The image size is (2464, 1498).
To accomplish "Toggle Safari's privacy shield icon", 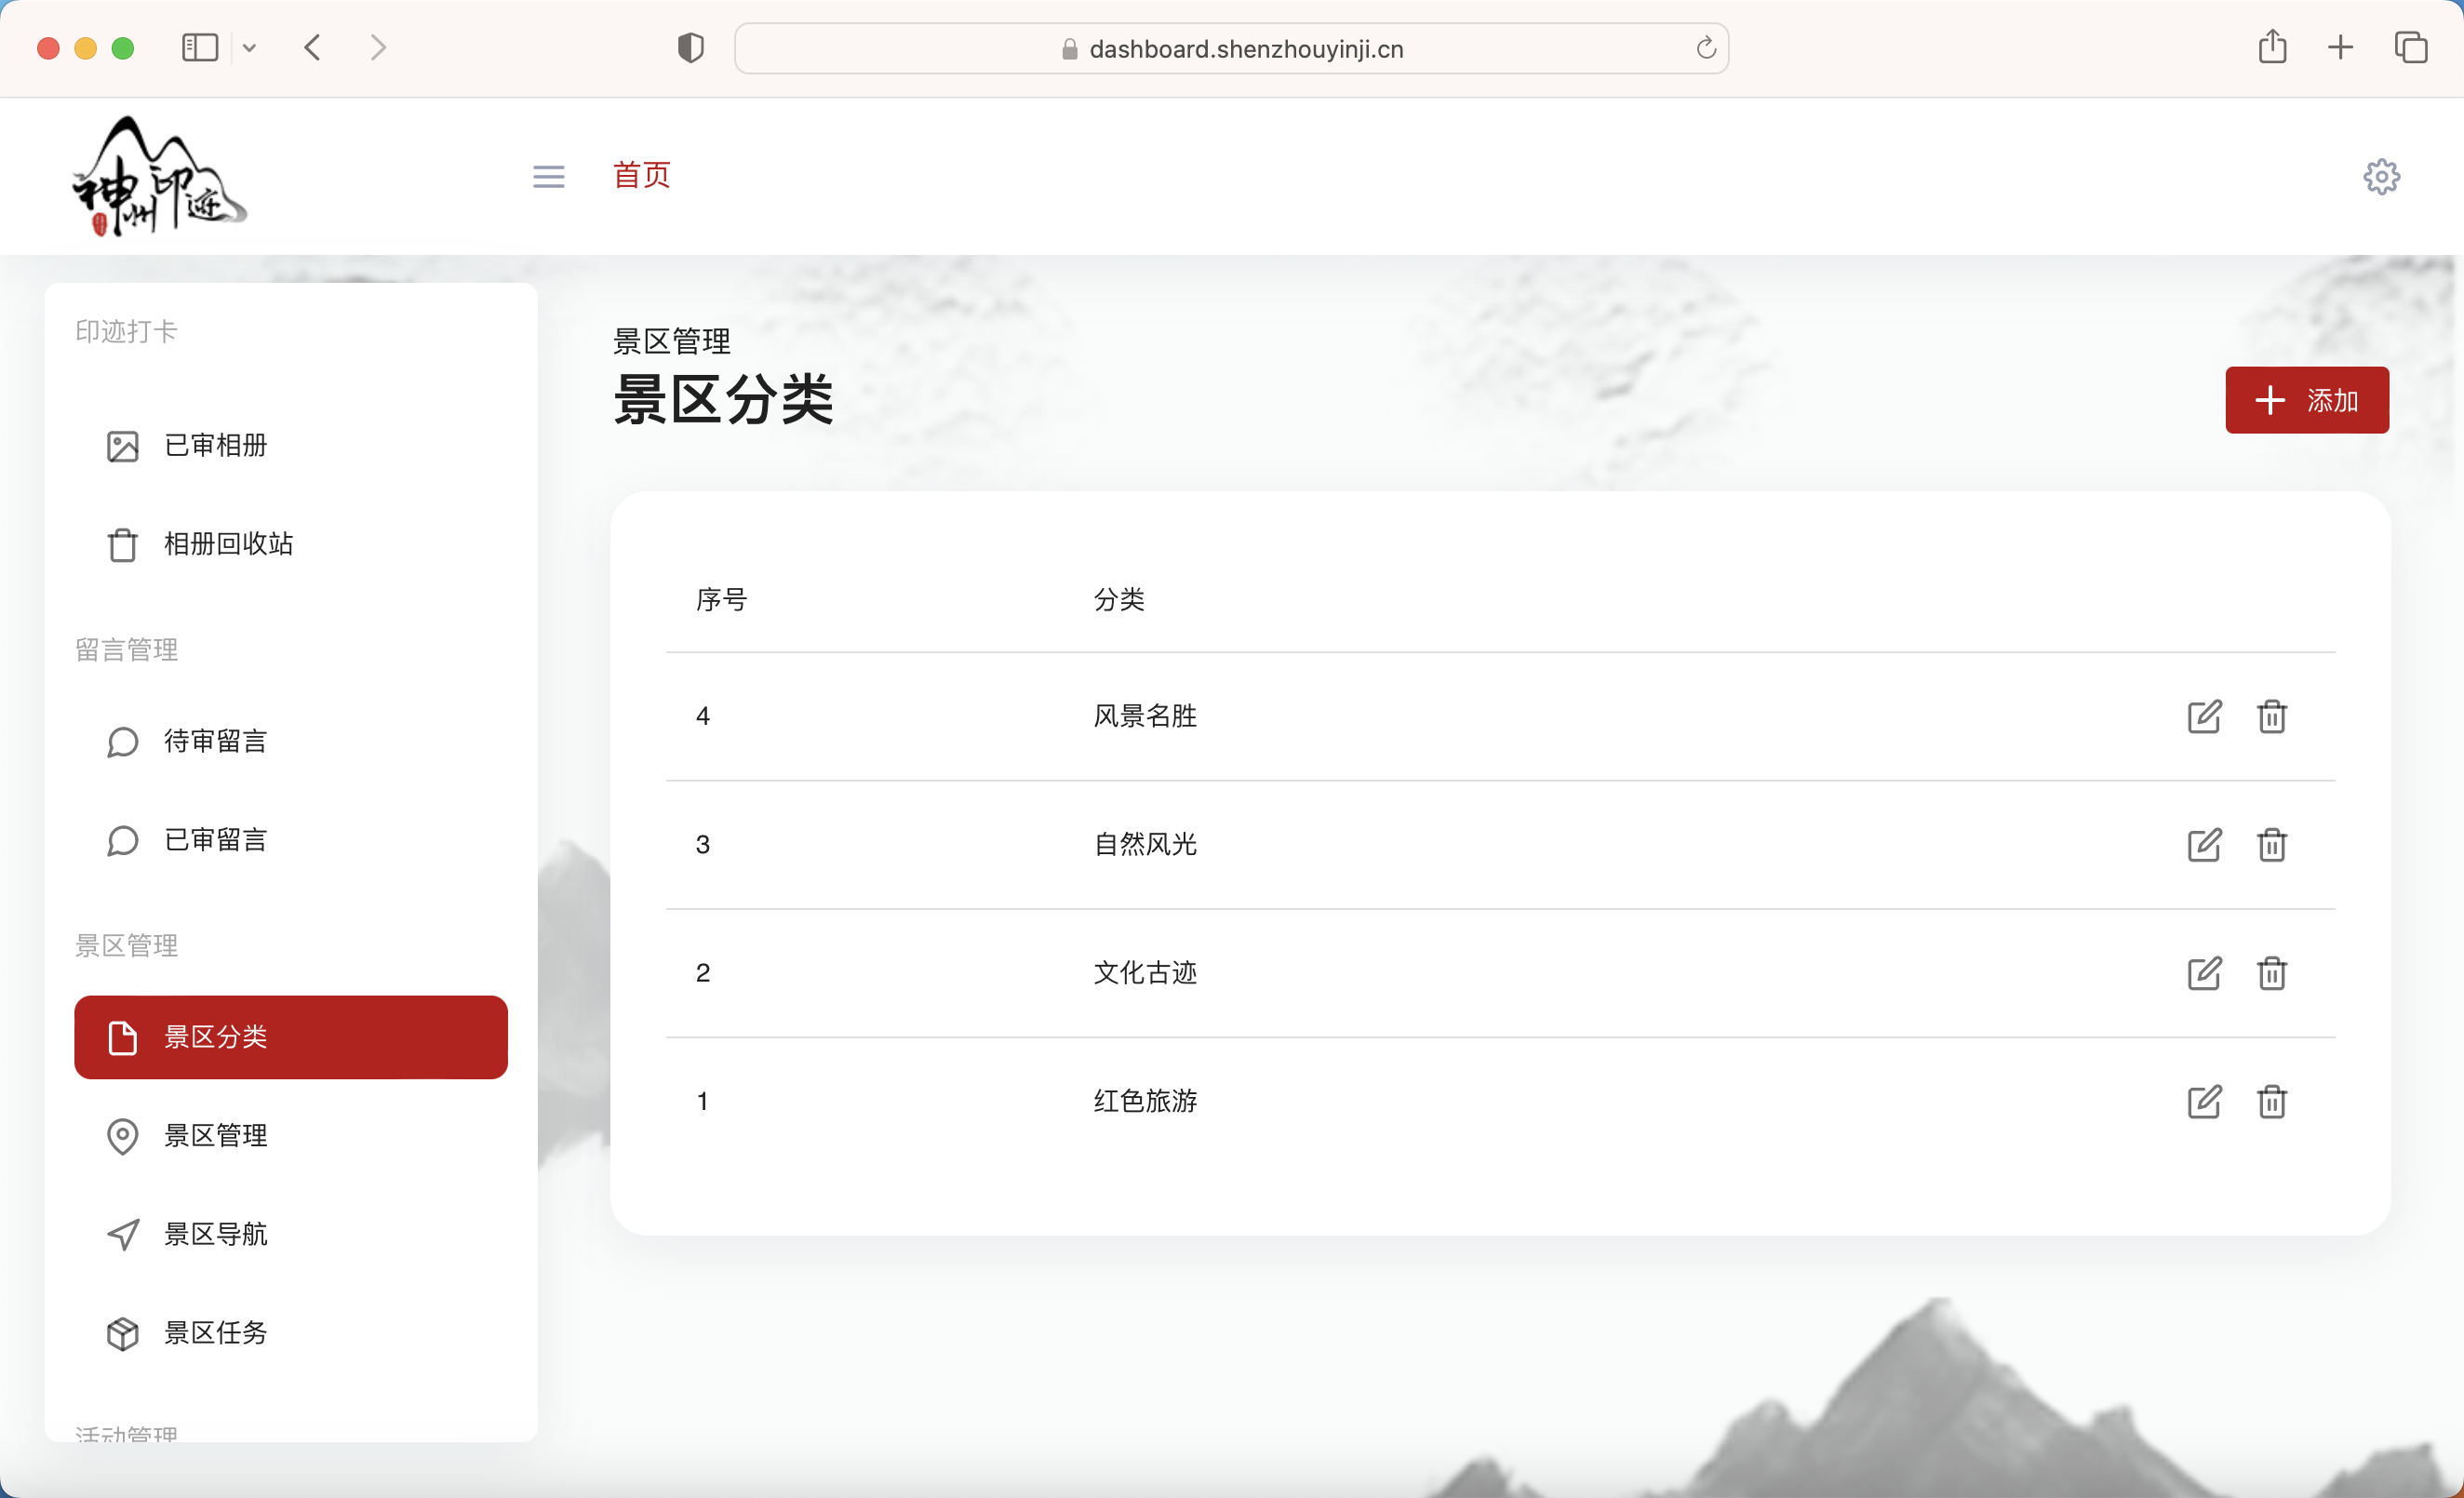I will point(690,47).
